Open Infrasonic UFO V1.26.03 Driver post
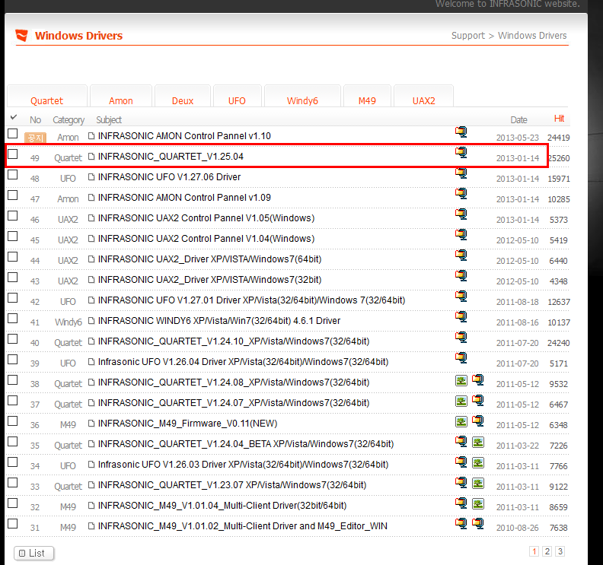Viewport: 603px width, 565px height. (x=243, y=465)
